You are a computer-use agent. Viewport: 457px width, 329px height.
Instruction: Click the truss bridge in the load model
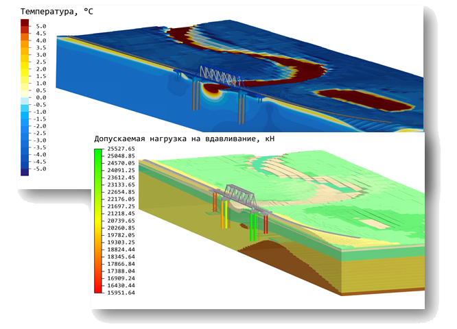[x=240, y=195]
